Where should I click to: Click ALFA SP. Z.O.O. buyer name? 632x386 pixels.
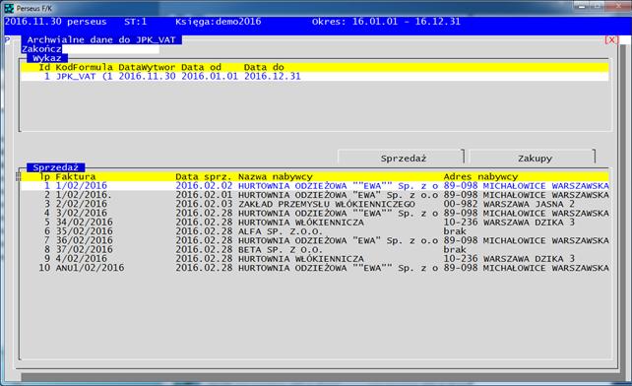click(281, 231)
